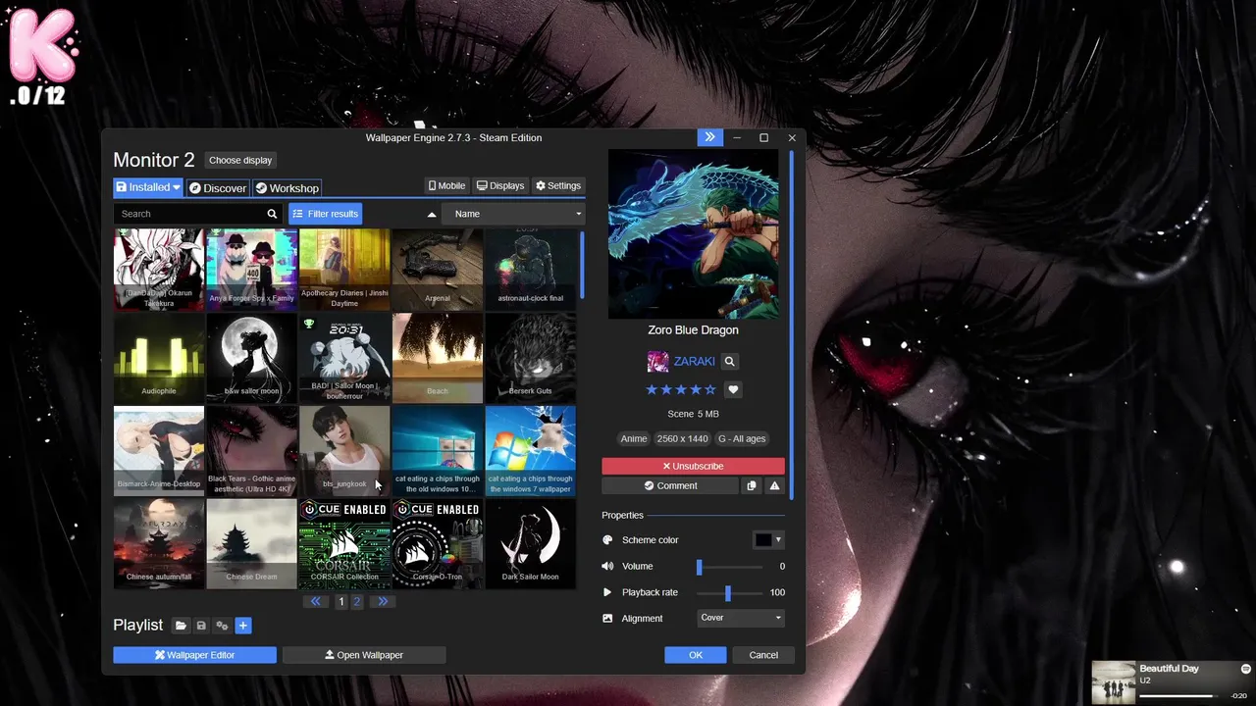The image size is (1256, 706).
Task: Launch the Wallpaper Editor
Action: tap(194, 655)
